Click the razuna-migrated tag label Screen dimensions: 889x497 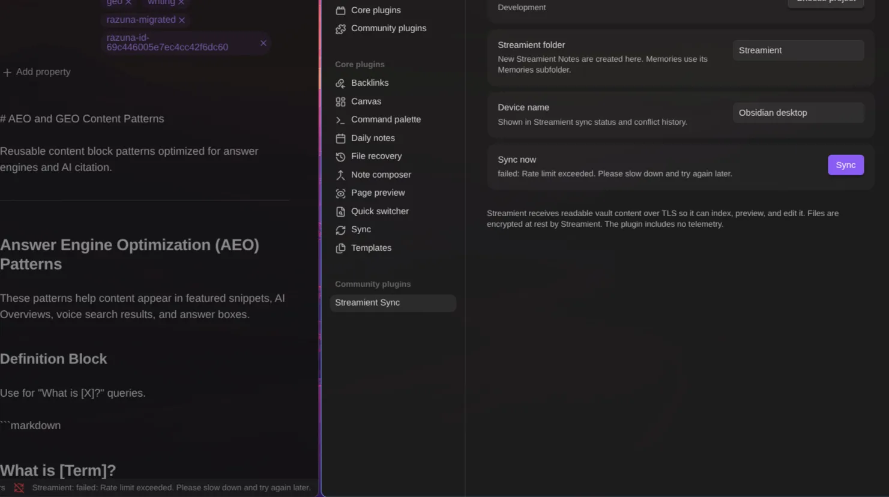tap(141, 20)
